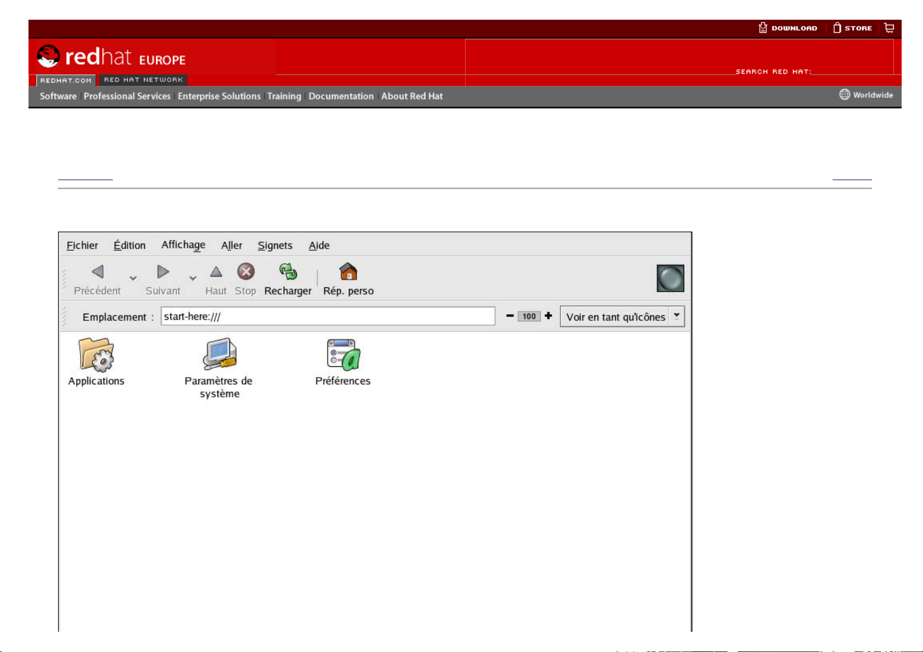Open the Paramètres de système icon
Screen dimensions: 923x652
pos(219,354)
